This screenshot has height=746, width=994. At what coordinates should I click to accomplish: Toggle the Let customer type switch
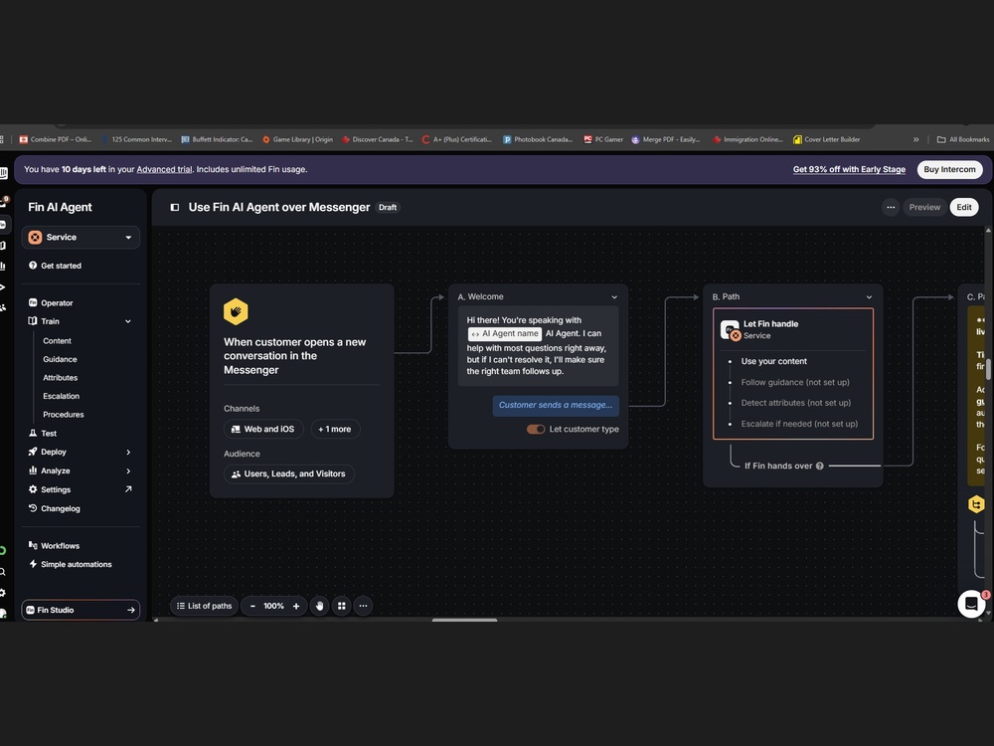pos(536,430)
